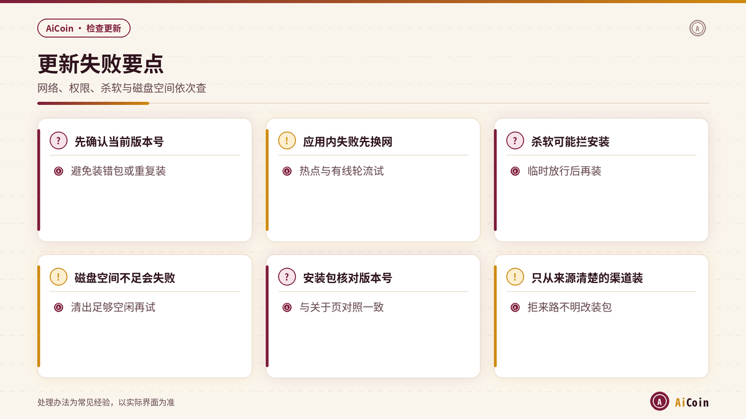The image size is (746, 419).
Task: Click bullet icon before 临时放行后再装
Action: click(515, 171)
